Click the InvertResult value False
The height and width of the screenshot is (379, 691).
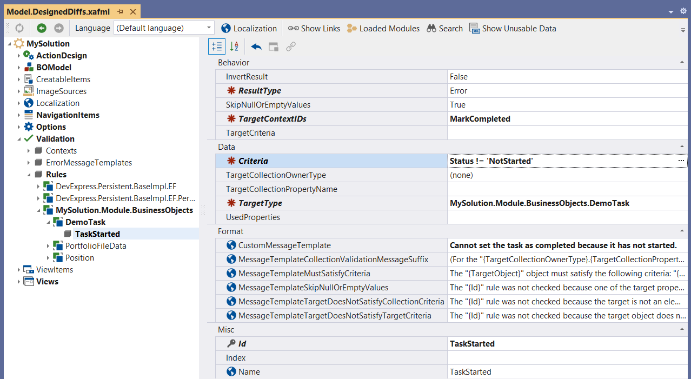[459, 77]
